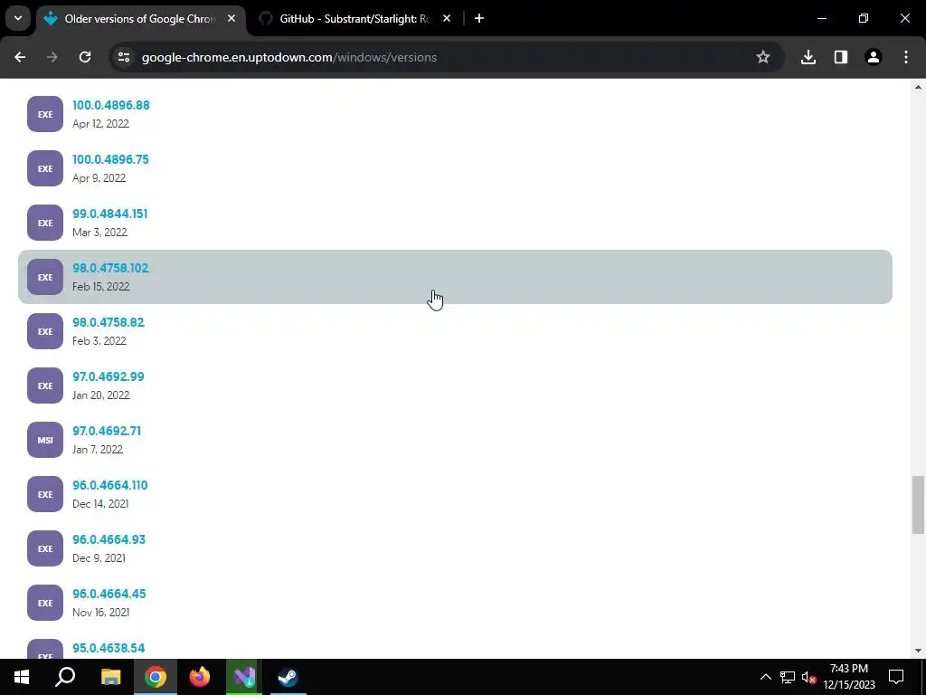Click the network status tray icon
This screenshot has height=695, width=926.
tap(788, 677)
